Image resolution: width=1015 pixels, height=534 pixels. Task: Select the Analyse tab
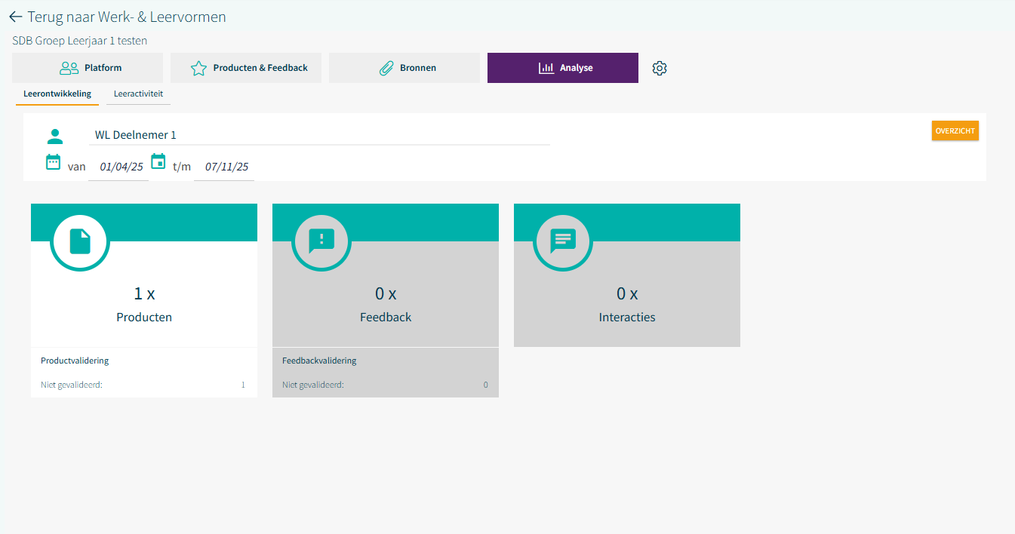click(x=563, y=68)
